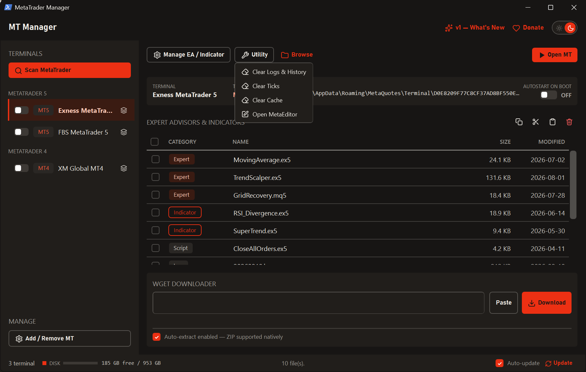This screenshot has height=372, width=586.
Task: Check the MovingAverage.ex5 row checkbox
Action: pos(156,160)
